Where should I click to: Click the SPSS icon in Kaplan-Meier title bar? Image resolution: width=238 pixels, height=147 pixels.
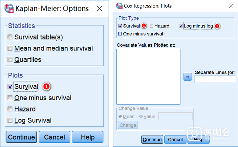pyautogui.click(x=9, y=8)
